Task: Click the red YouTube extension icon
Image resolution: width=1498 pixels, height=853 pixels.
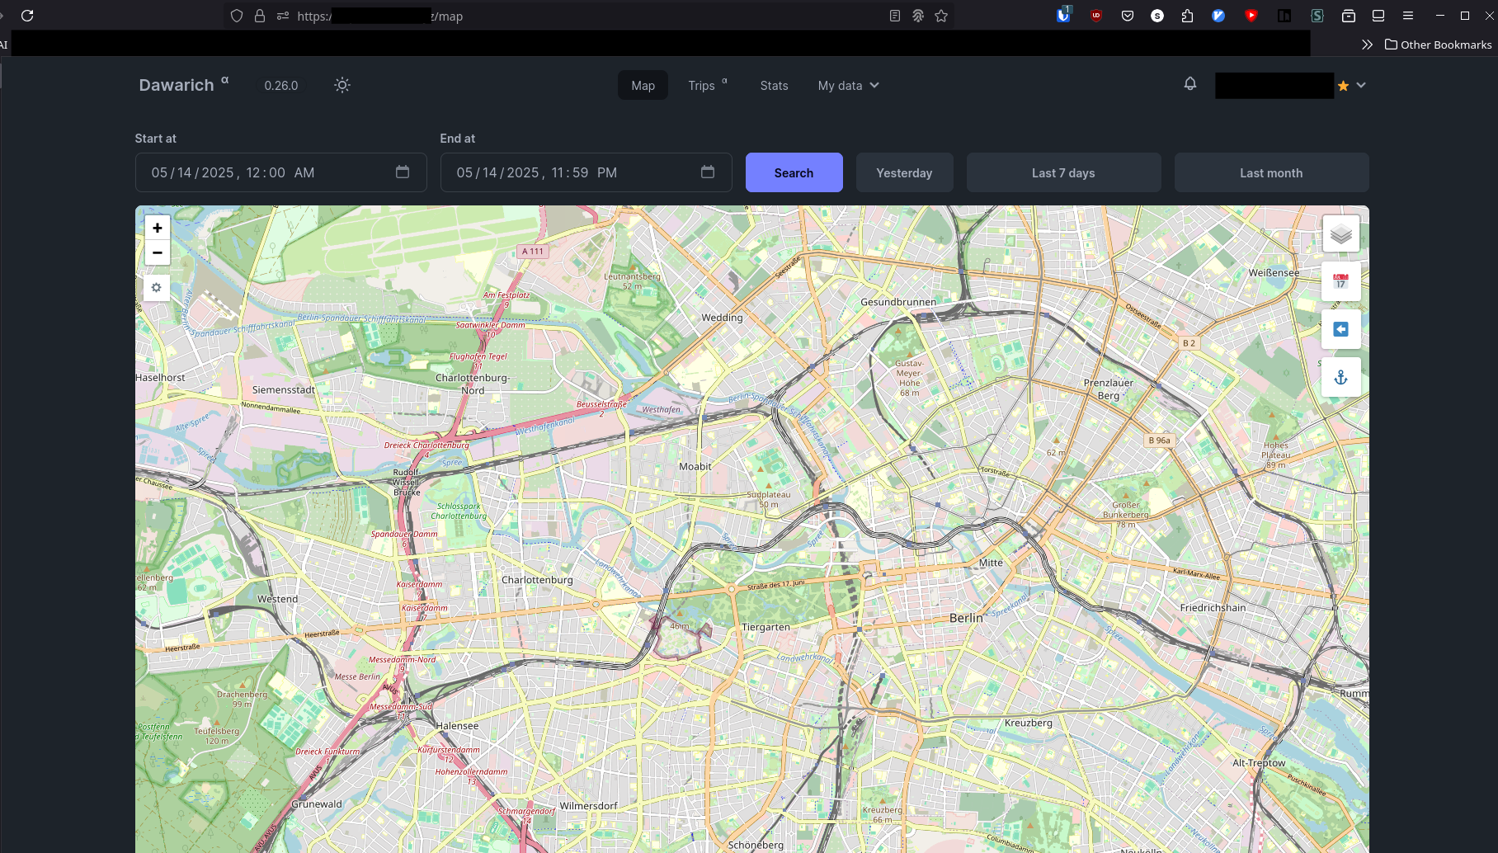Action: 1251,16
